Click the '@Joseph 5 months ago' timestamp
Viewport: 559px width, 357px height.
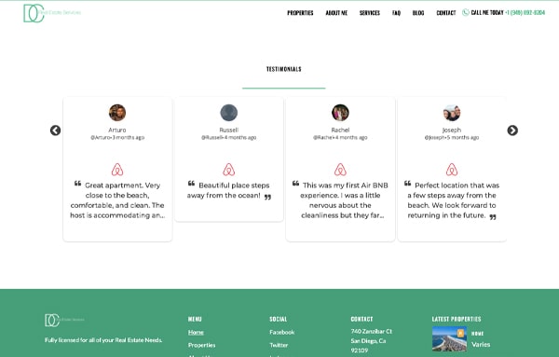(x=452, y=137)
